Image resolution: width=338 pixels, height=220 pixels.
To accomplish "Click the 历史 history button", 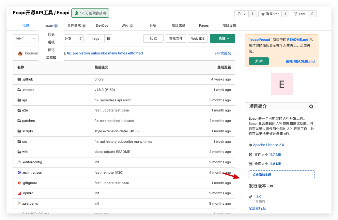I will point(153,38).
